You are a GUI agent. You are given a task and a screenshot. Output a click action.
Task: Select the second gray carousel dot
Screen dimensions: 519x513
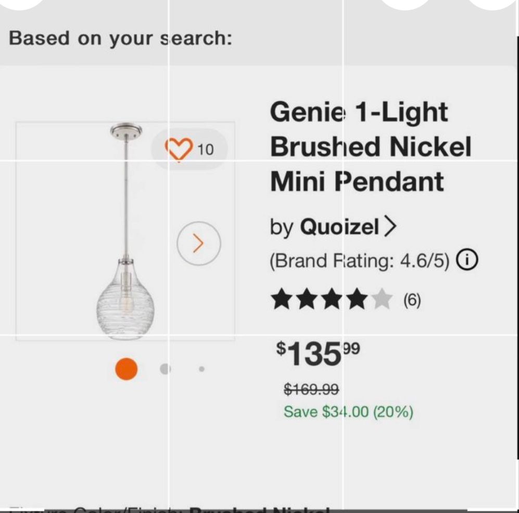pyautogui.click(x=164, y=370)
